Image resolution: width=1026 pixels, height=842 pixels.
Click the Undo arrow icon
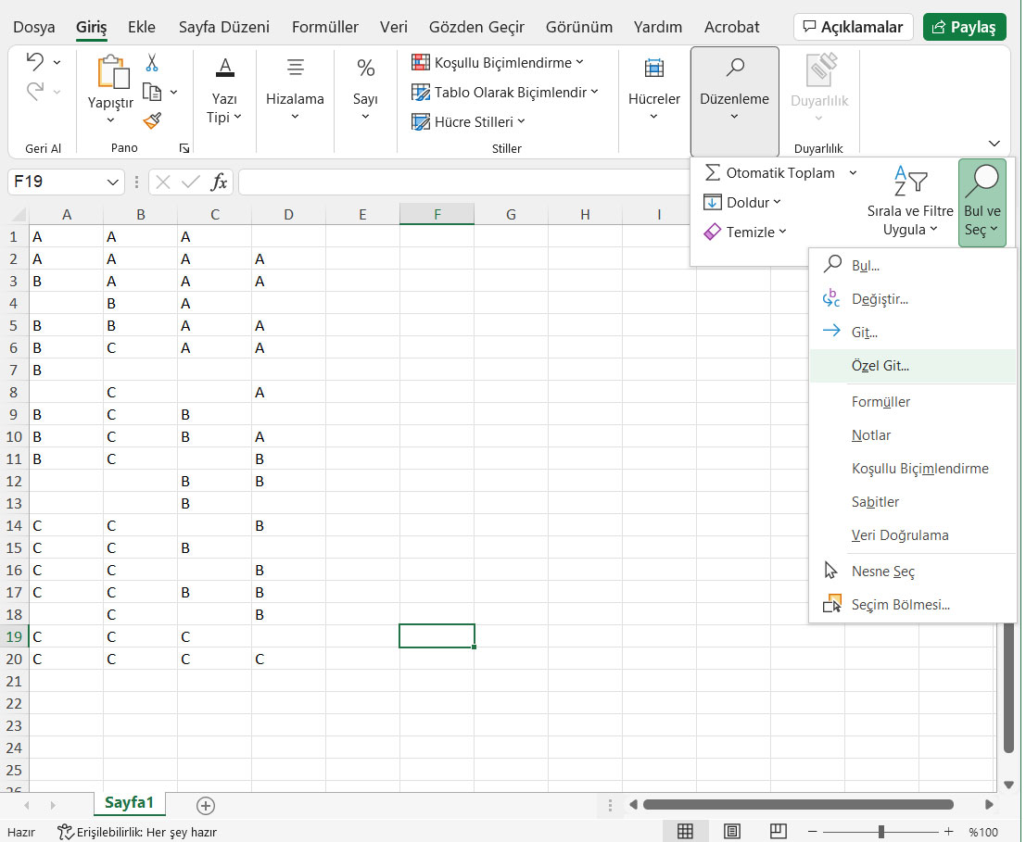[34, 62]
